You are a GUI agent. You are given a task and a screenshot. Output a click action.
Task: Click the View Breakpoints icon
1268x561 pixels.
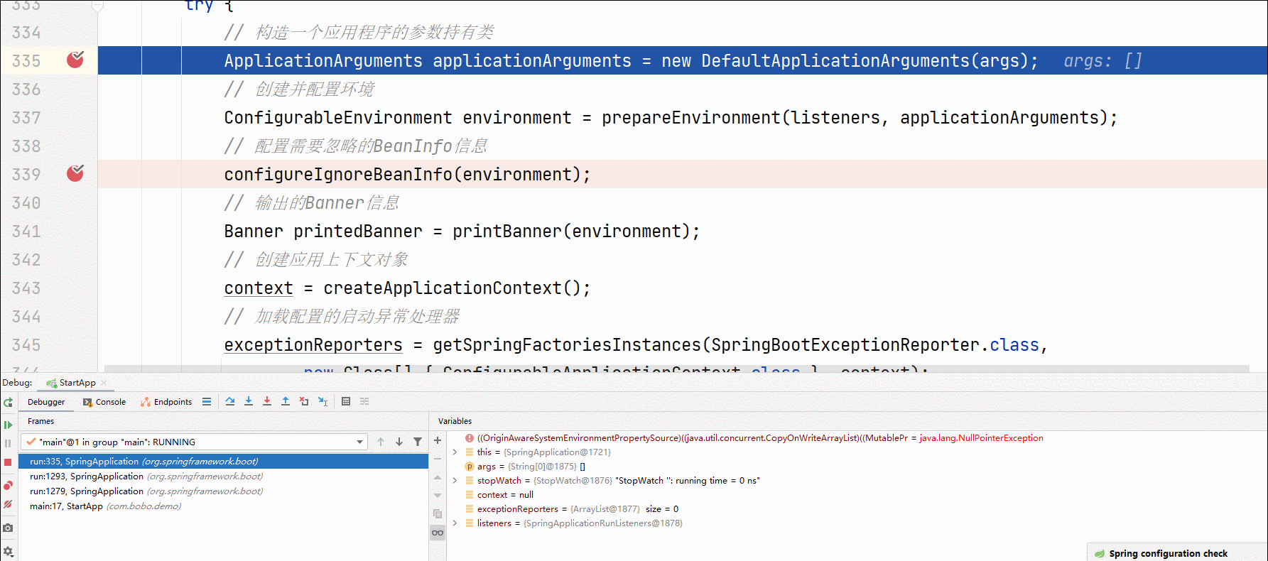8,486
